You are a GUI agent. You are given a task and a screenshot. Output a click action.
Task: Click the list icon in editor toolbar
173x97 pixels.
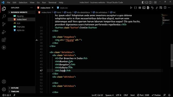point(140,8)
